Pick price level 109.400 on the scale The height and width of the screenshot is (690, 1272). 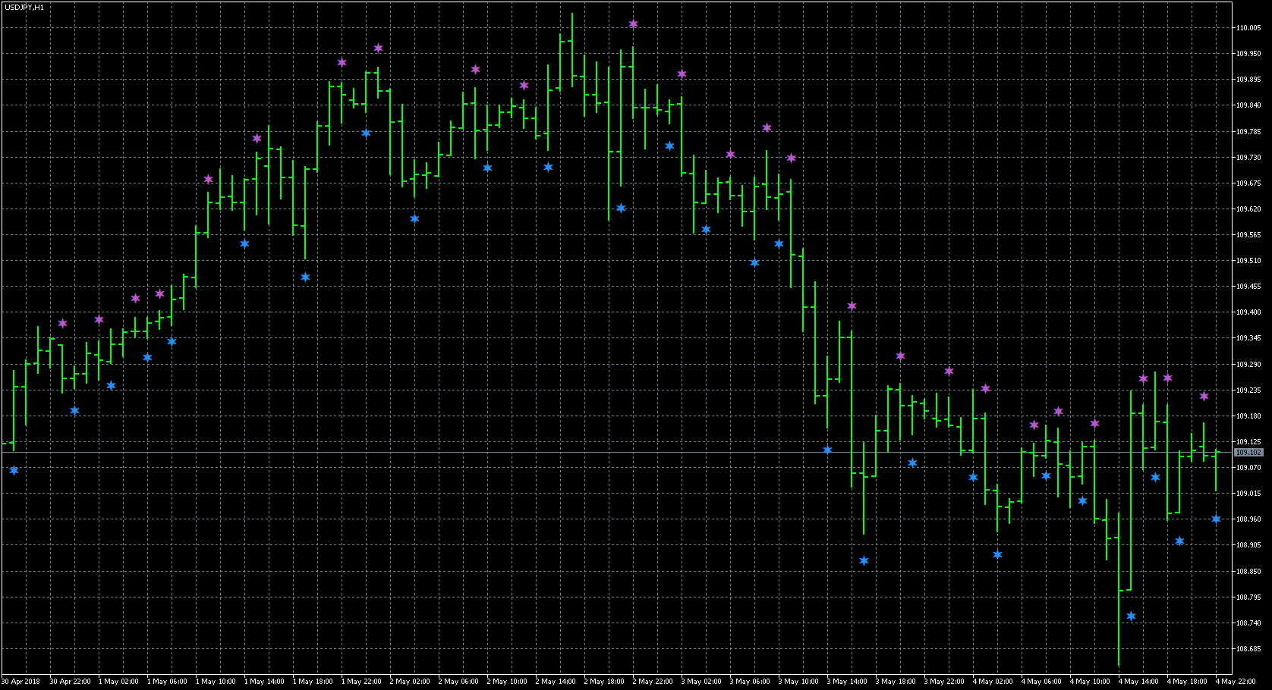coord(1248,312)
